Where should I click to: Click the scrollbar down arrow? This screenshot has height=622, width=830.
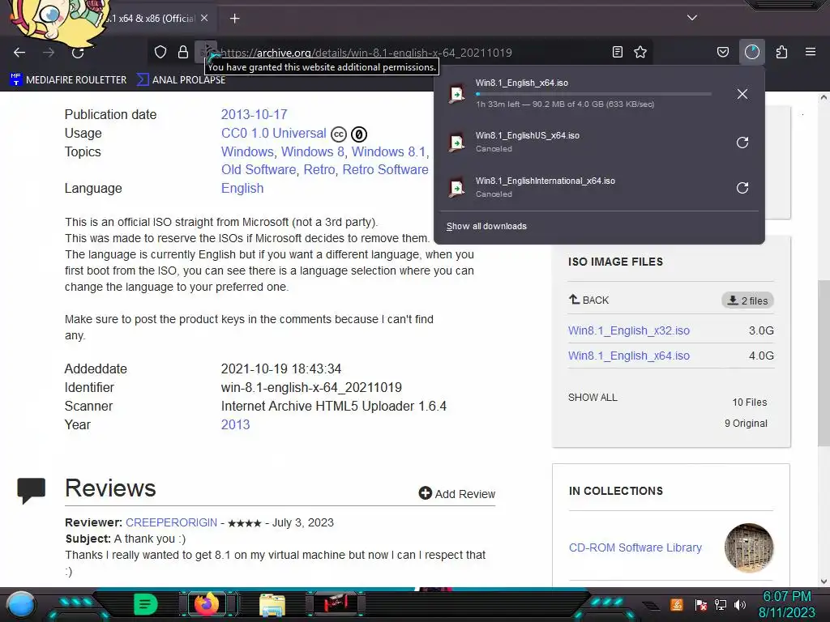tap(824, 582)
